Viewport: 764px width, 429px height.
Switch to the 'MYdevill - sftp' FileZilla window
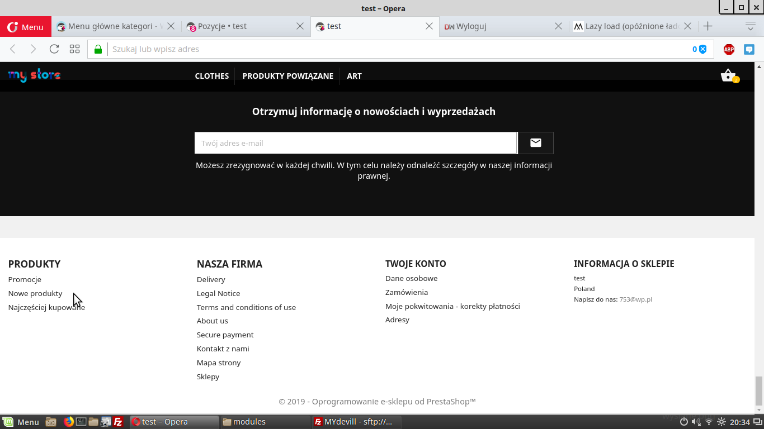coord(356,422)
